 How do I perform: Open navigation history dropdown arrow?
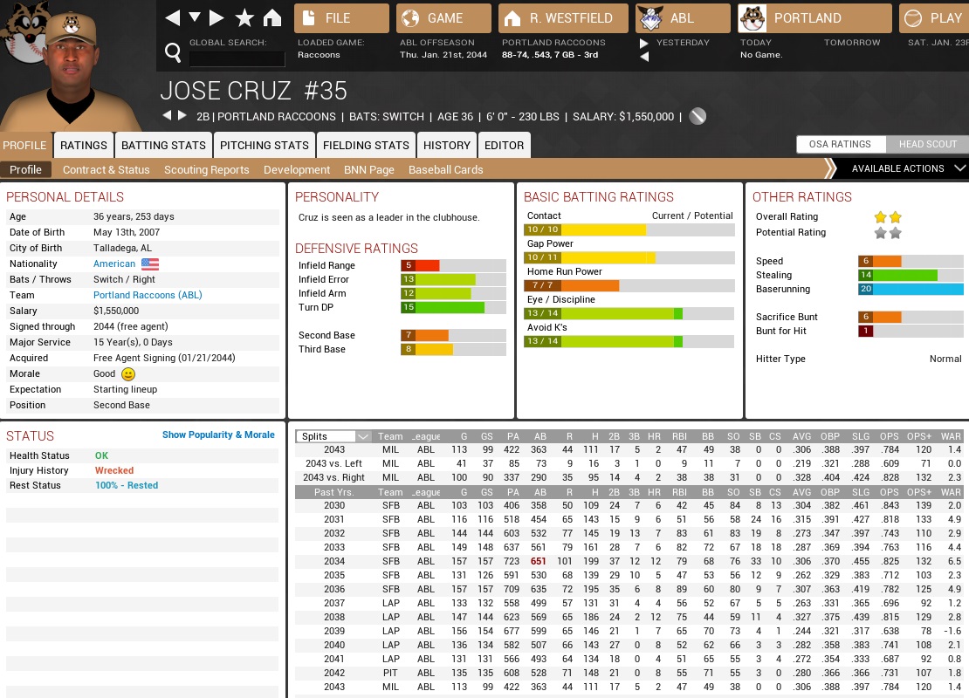tap(195, 18)
